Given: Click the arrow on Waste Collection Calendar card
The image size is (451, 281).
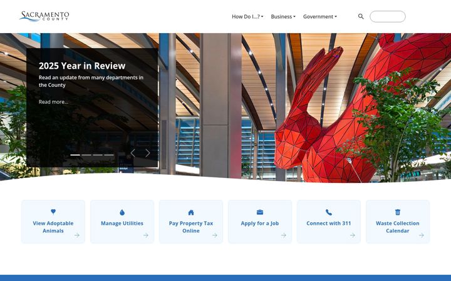Looking at the screenshot, I should [x=422, y=235].
